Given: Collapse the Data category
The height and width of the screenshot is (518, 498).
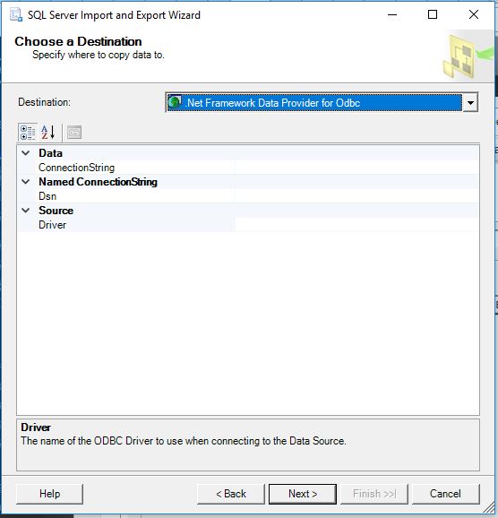Looking at the screenshot, I should coord(26,153).
